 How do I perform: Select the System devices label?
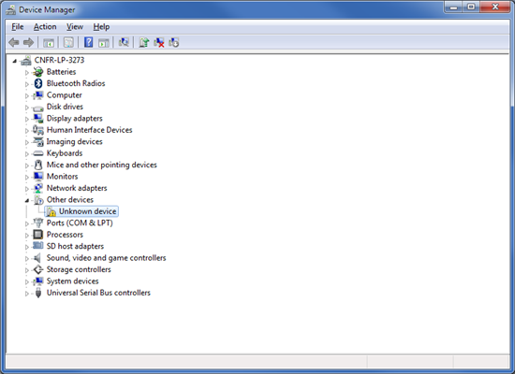[72, 281]
